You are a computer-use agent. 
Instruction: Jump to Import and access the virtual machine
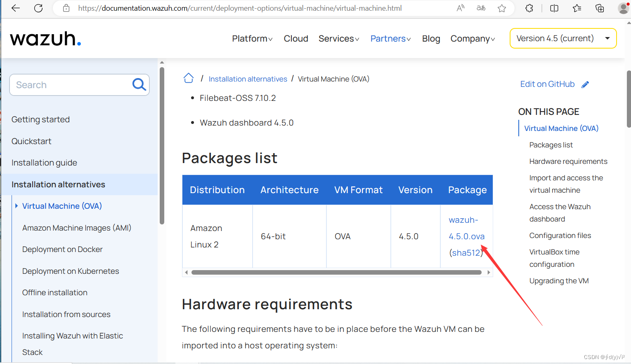[x=566, y=184]
